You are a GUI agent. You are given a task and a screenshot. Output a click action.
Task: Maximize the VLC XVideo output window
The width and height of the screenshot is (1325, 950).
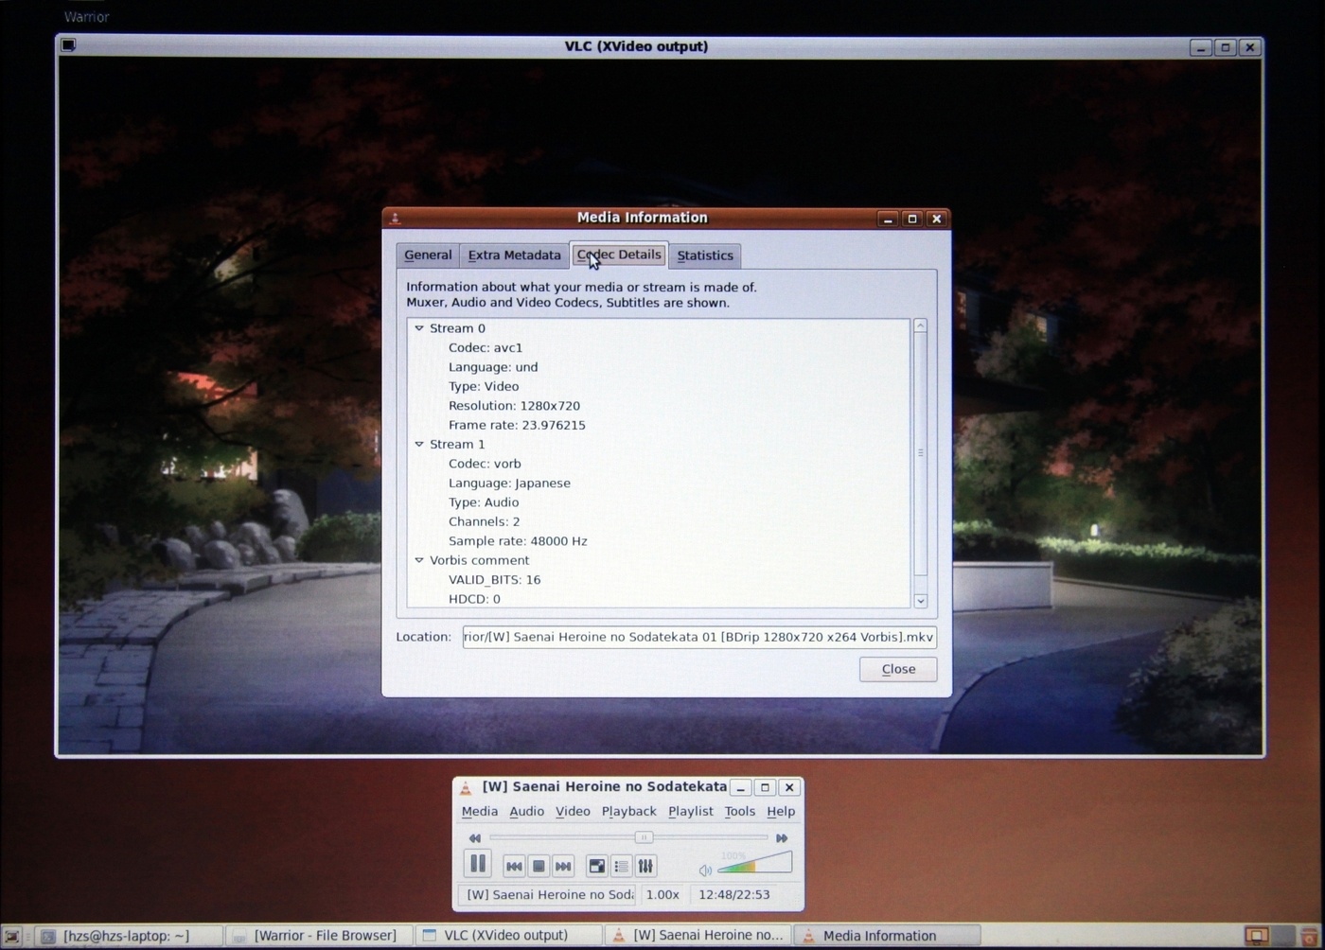click(1226, 46)
